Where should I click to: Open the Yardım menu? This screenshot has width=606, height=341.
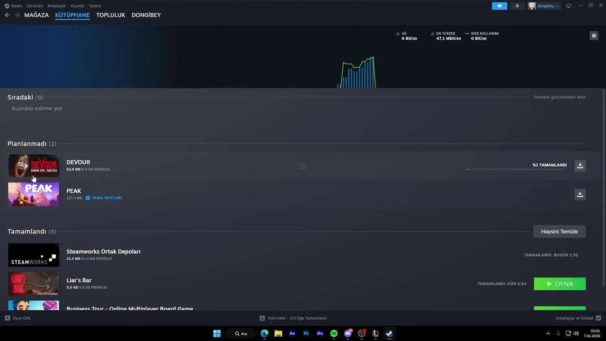95,6
